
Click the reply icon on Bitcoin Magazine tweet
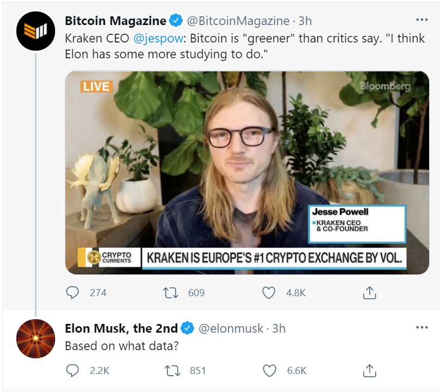73,293
